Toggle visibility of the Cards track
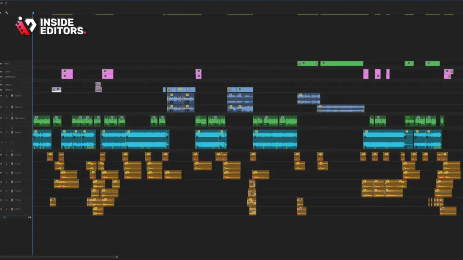 coord(1,72)
